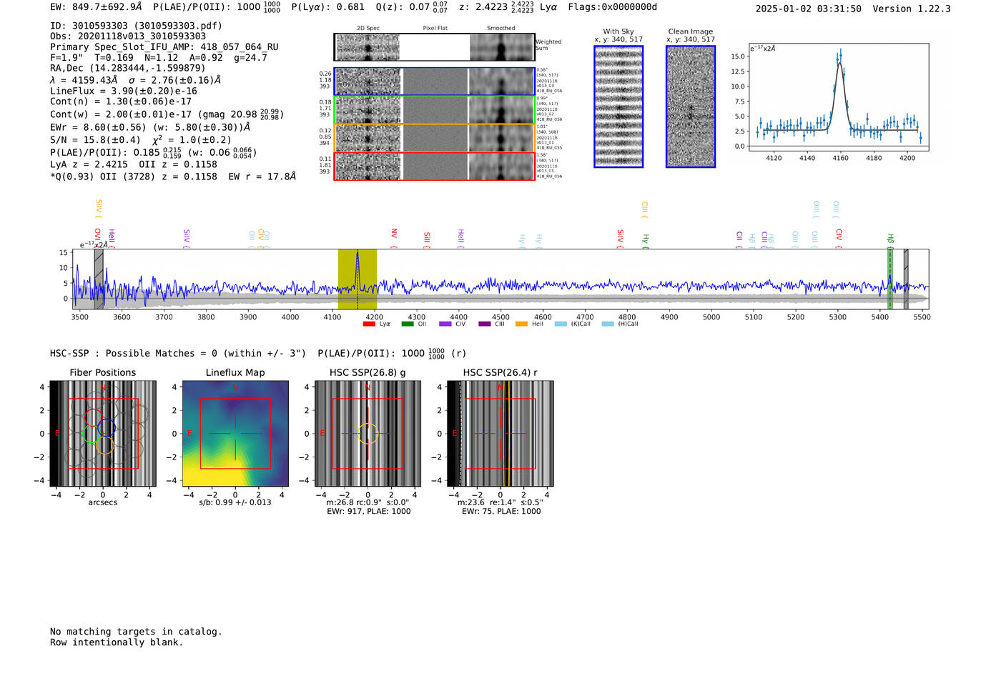Click the Cont(w) gmag 20.98 line
Viewport: 1001px width, 681px height.
coord(167,114)
